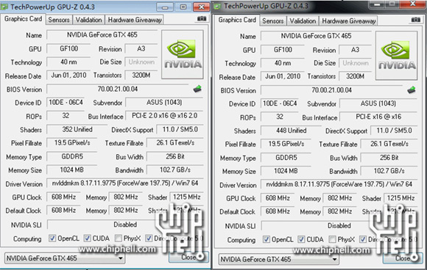Click the Close button in right window
Image resolution: width=427 pixels, height=270 pixels.
tap(403, 258)
